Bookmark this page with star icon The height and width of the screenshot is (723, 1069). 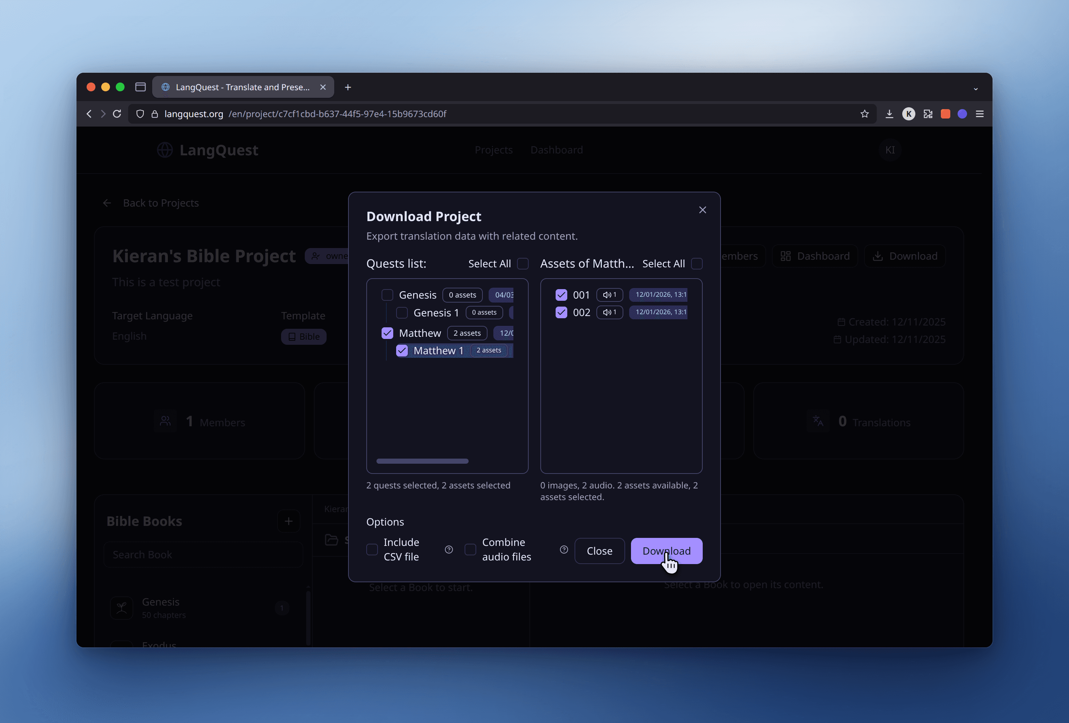click(x=864, y=114)
